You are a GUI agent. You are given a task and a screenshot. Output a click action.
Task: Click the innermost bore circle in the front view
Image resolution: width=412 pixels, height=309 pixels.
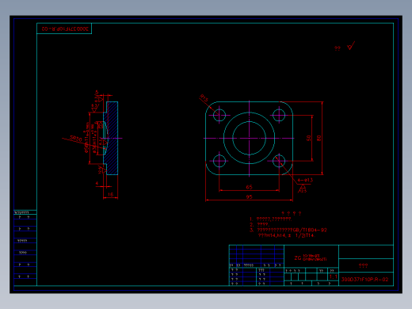[x=249, y=138]
